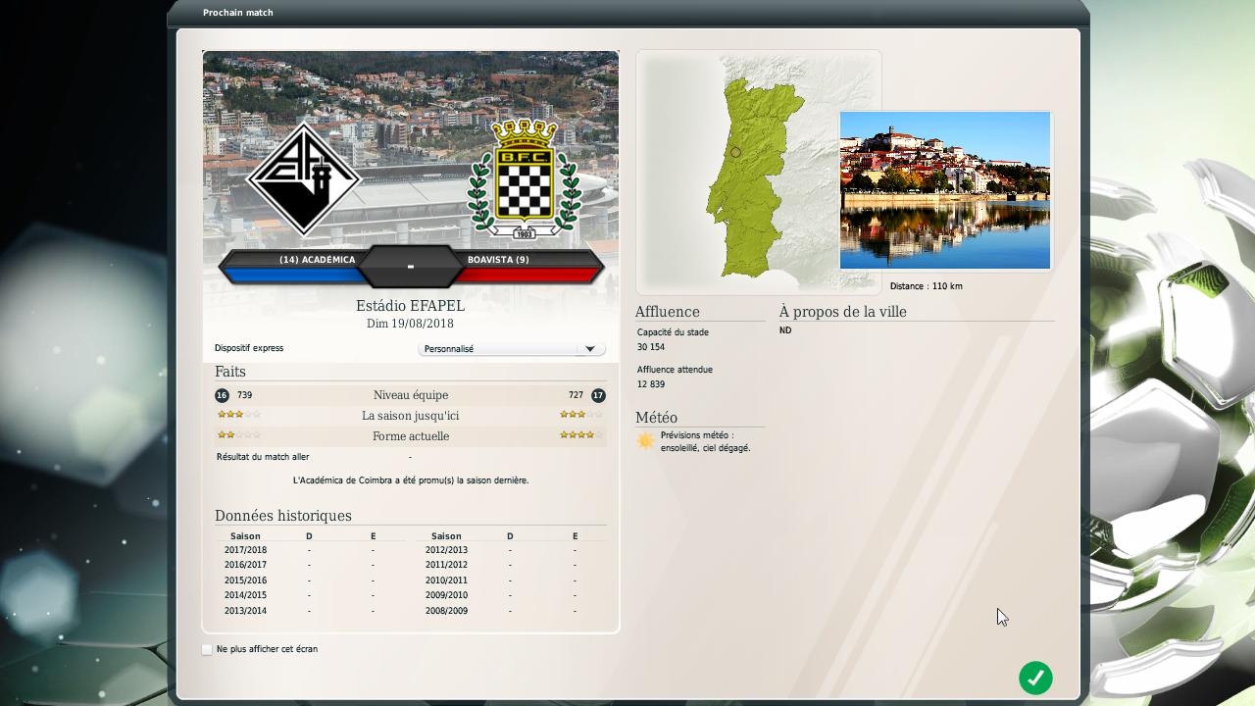The width and height of the screenshot is (1255, 706).
Task: Click the 'Forme actuelle' row label
Action: click(x=411, y=436)
